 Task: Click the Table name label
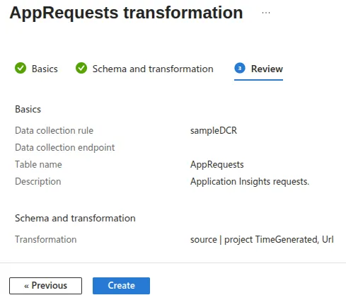(38, 164)
